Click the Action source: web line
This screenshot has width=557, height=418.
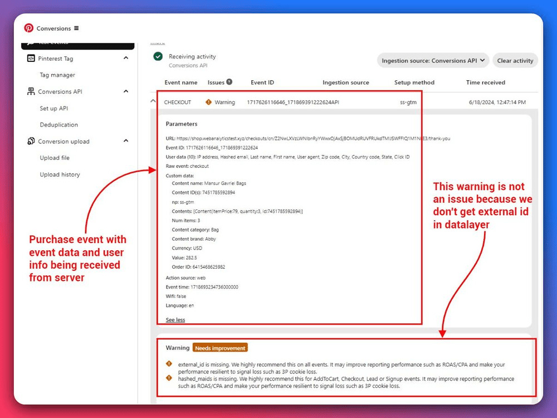click(x=186, y=278)
